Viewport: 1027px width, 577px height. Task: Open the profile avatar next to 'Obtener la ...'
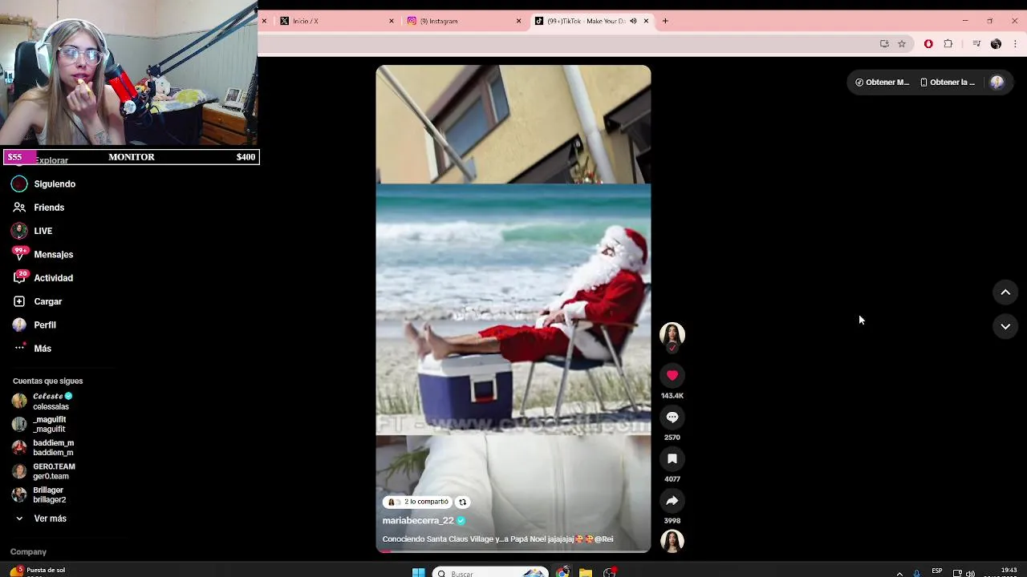click(x=997, y=83)
